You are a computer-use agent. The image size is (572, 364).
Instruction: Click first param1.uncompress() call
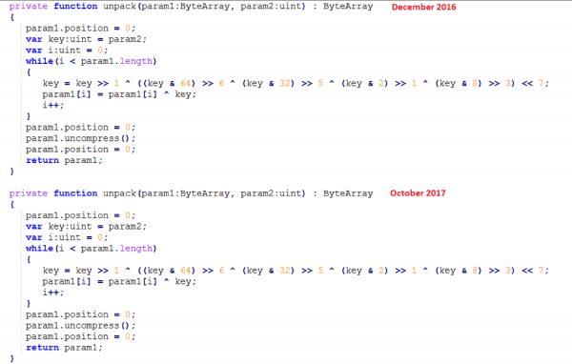click(x=80, y=138)
